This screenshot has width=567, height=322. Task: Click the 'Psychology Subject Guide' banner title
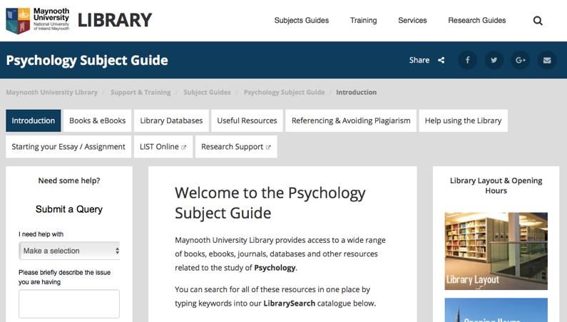[87, 61]
